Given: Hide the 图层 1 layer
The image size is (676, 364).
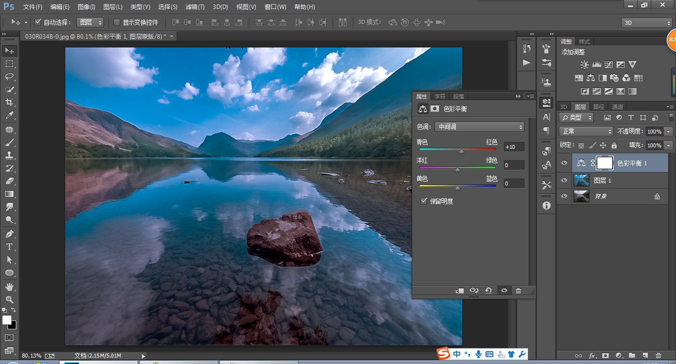Looking at the screenshot, I should click(x=564, y=181).
